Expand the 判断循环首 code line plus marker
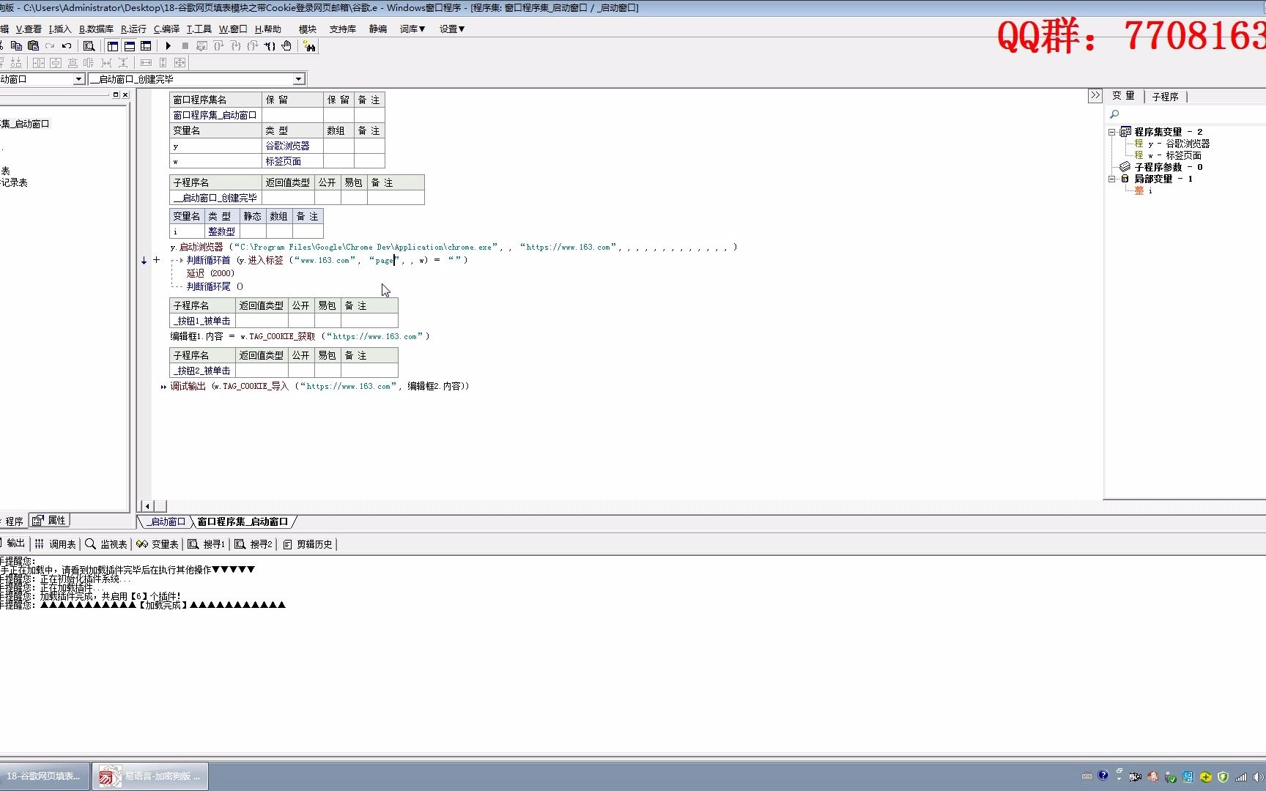1266x791 pixels. [156, 259]
